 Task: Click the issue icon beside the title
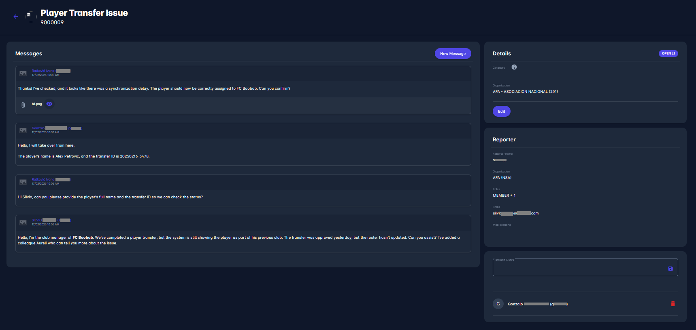(x=29, y=16)
